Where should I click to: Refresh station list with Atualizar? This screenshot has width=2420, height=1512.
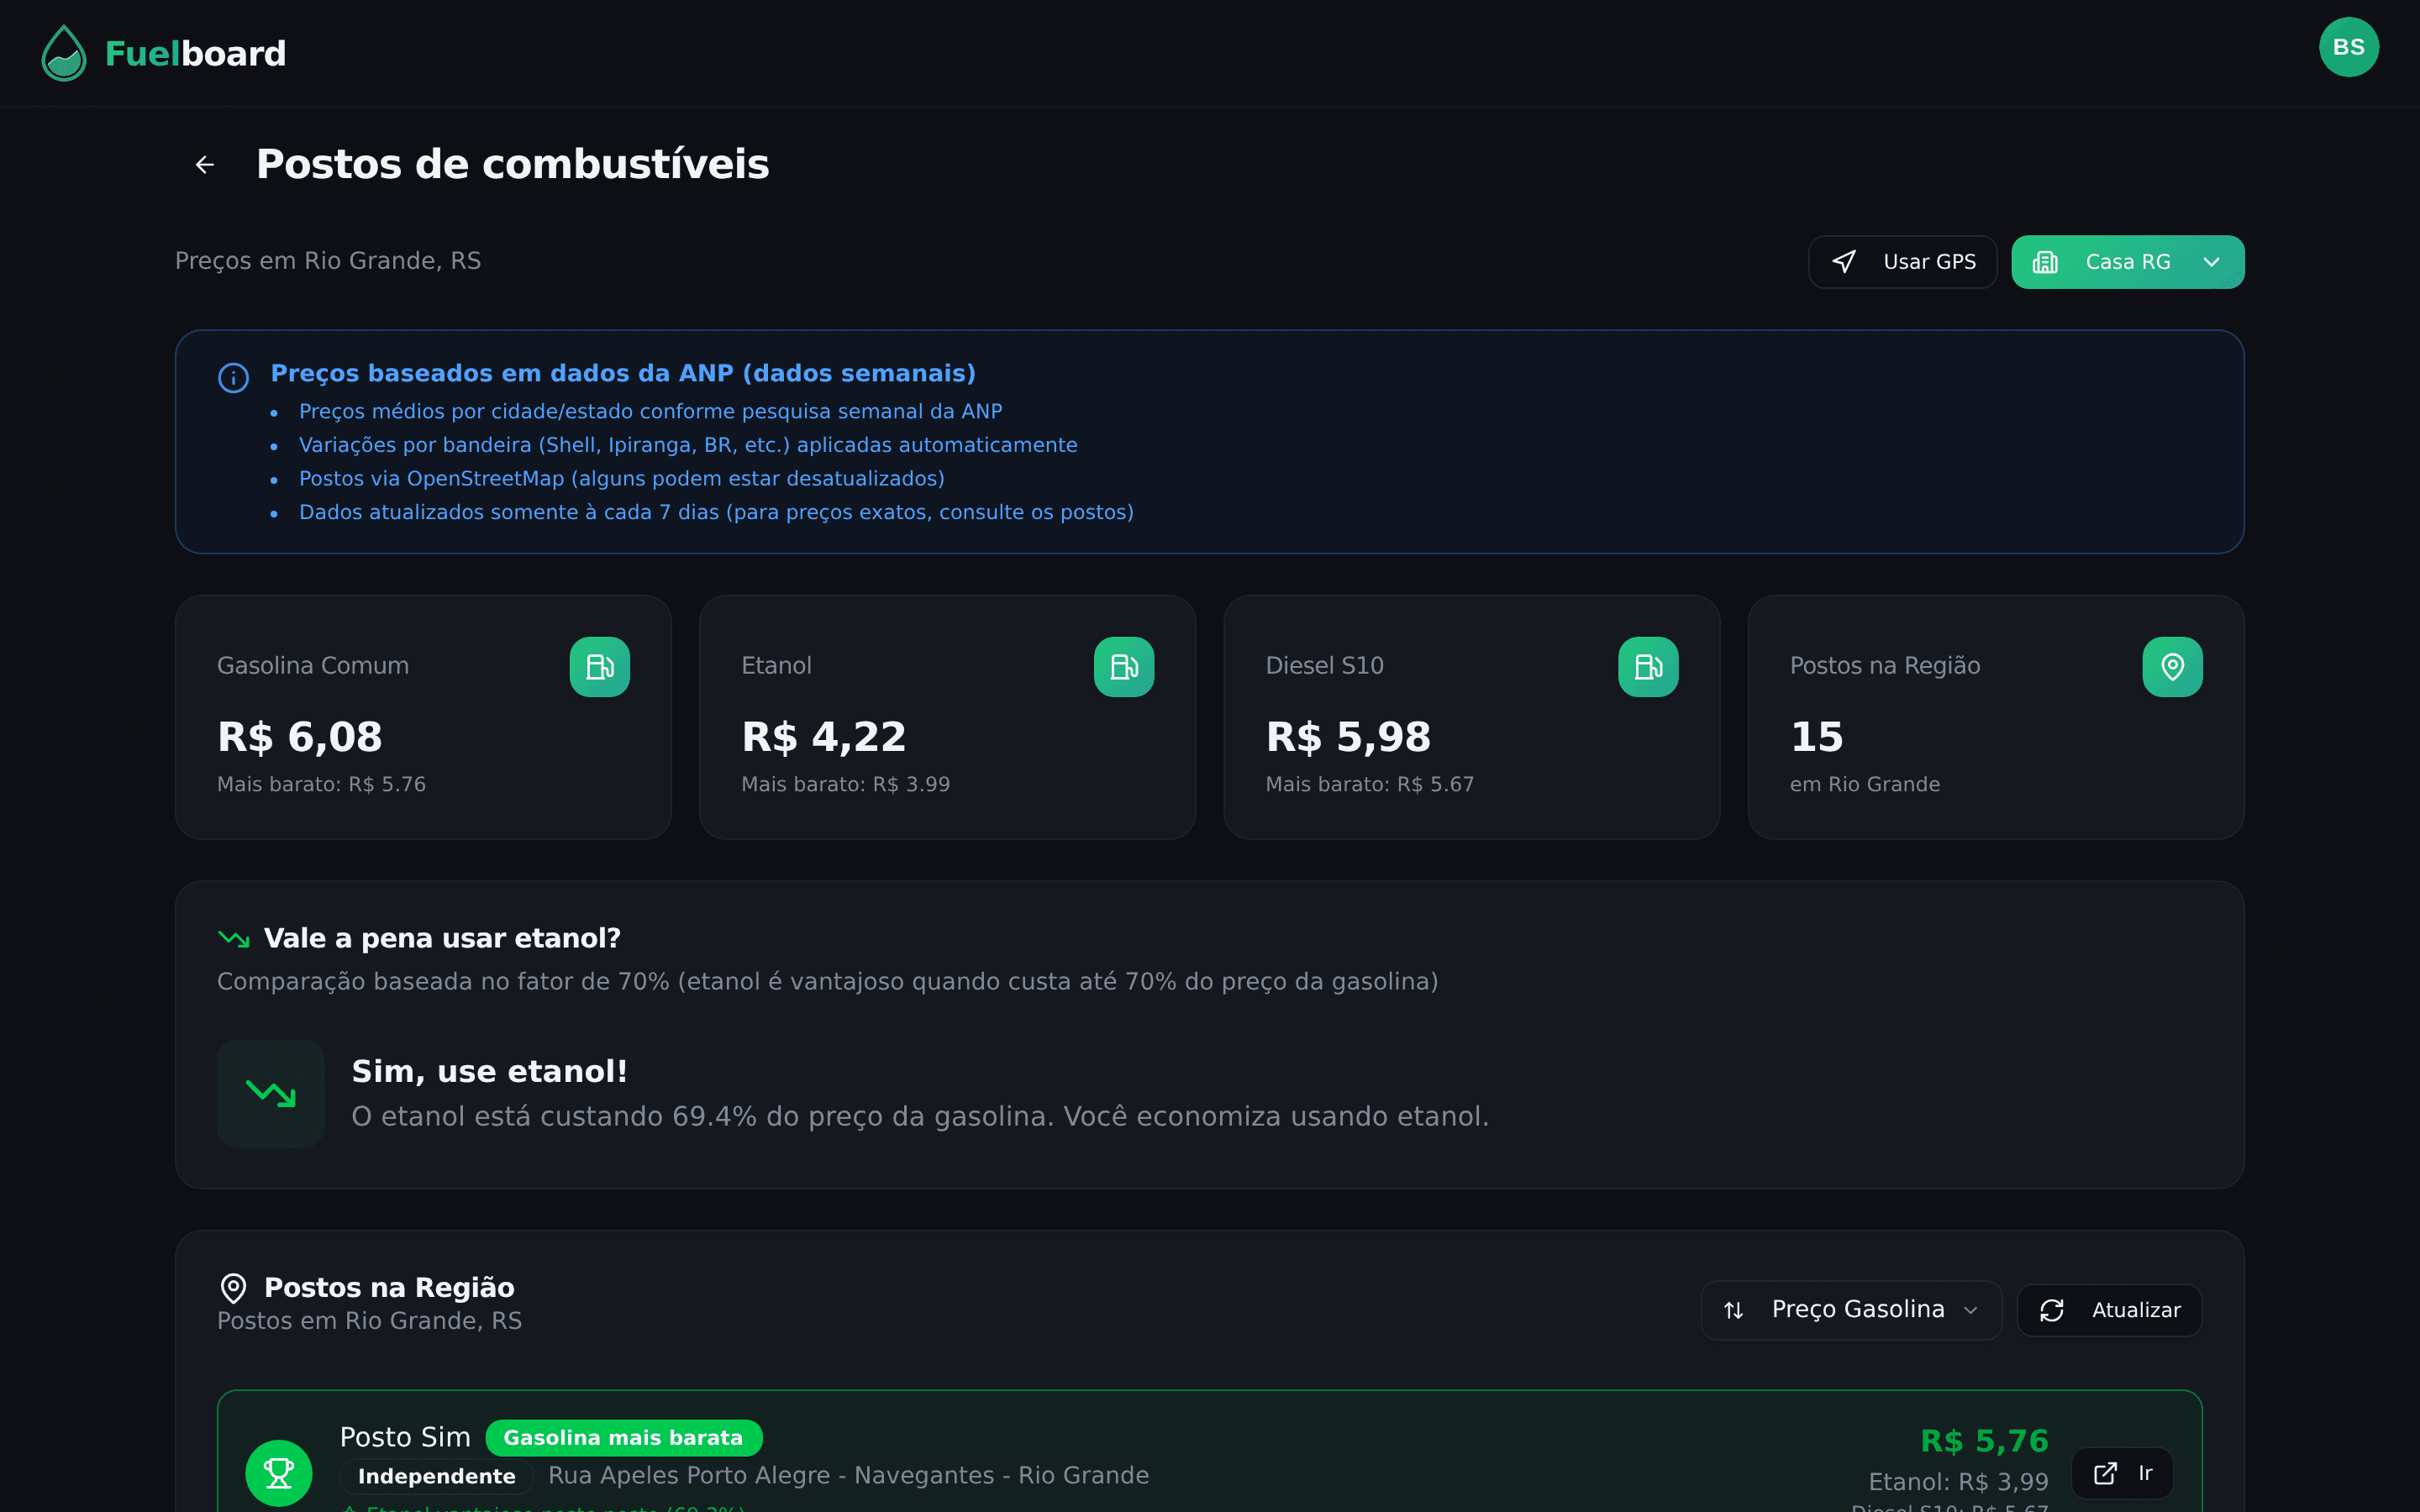[2108, 1309]
